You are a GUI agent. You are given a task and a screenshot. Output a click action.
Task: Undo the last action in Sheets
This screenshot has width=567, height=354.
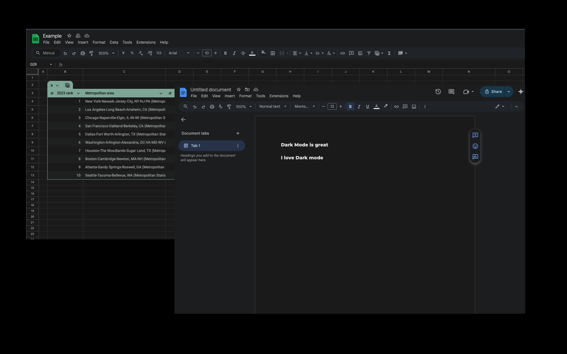[65, 53]
